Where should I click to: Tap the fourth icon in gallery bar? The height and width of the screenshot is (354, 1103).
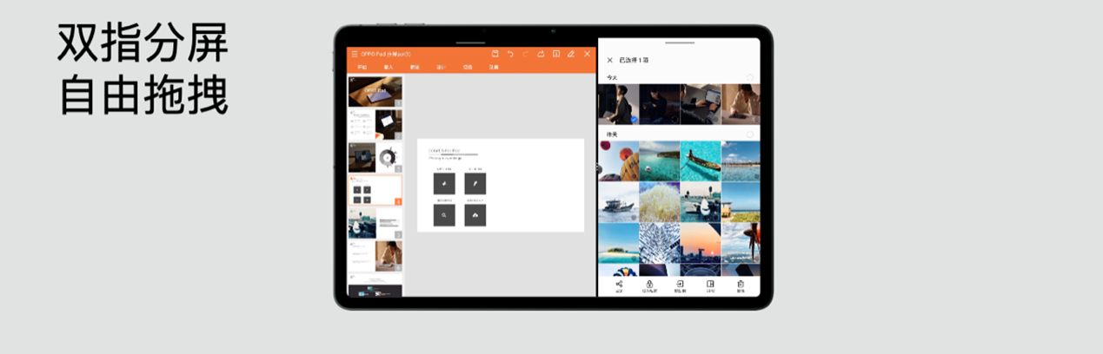[710, 285]
